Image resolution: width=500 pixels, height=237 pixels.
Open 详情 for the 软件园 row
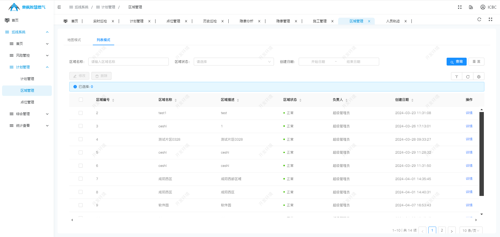coord(469,205)
